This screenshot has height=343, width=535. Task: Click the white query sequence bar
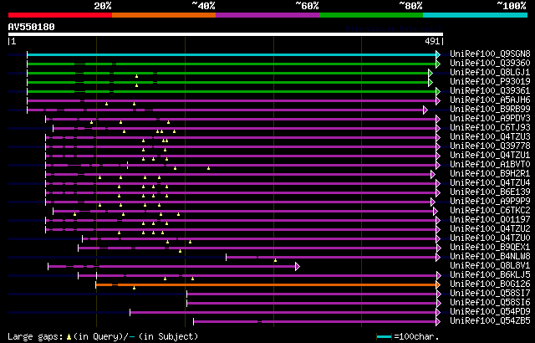coord(226,34)
